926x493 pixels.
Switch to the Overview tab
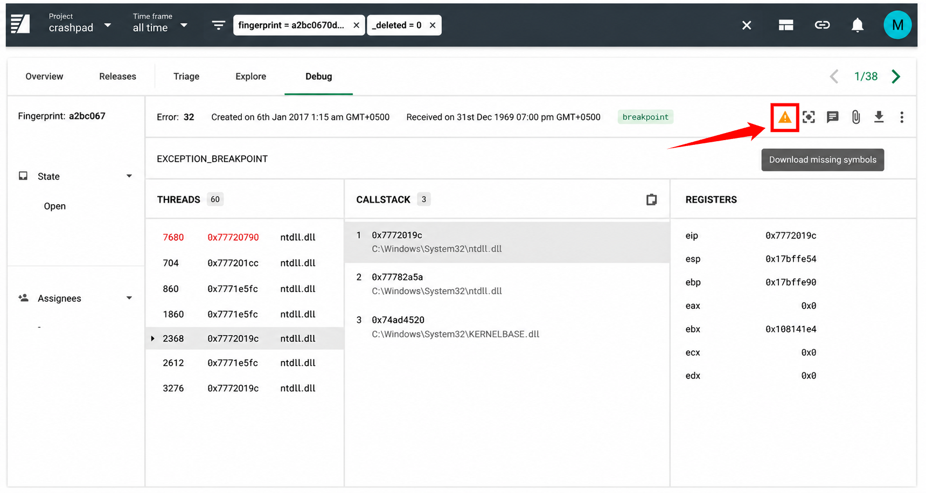[x=44, y=77]
